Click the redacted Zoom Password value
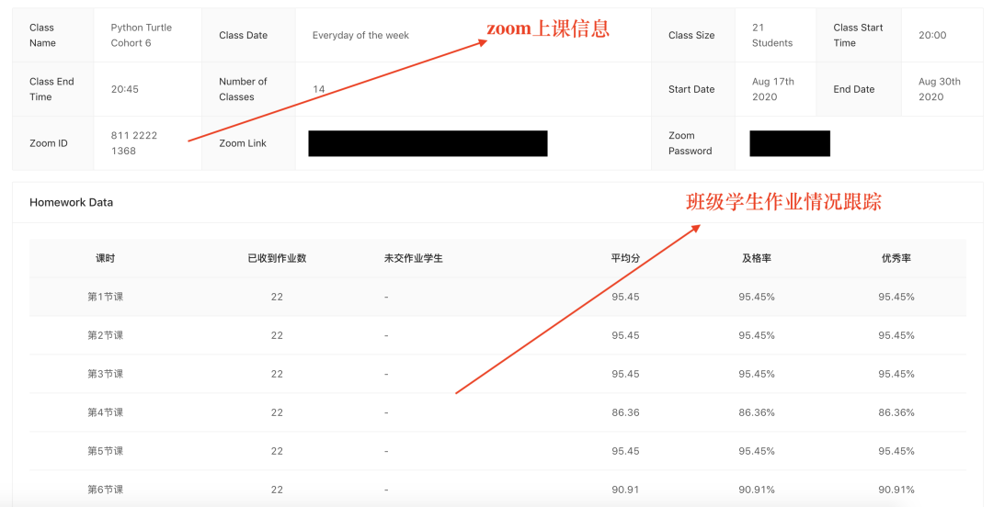 789,143
